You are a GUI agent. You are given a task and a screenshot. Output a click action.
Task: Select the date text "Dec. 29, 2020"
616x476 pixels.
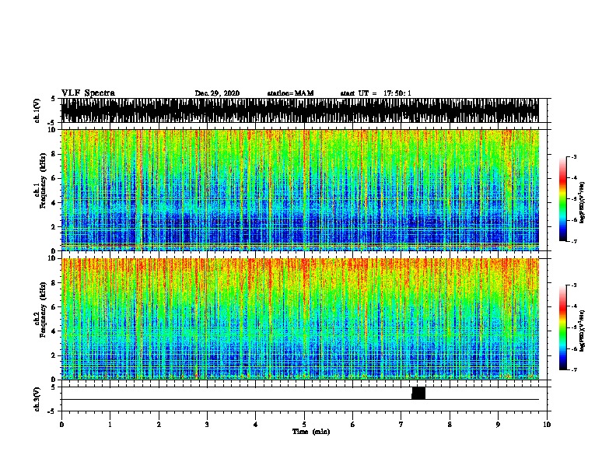[x=217, y=93]
